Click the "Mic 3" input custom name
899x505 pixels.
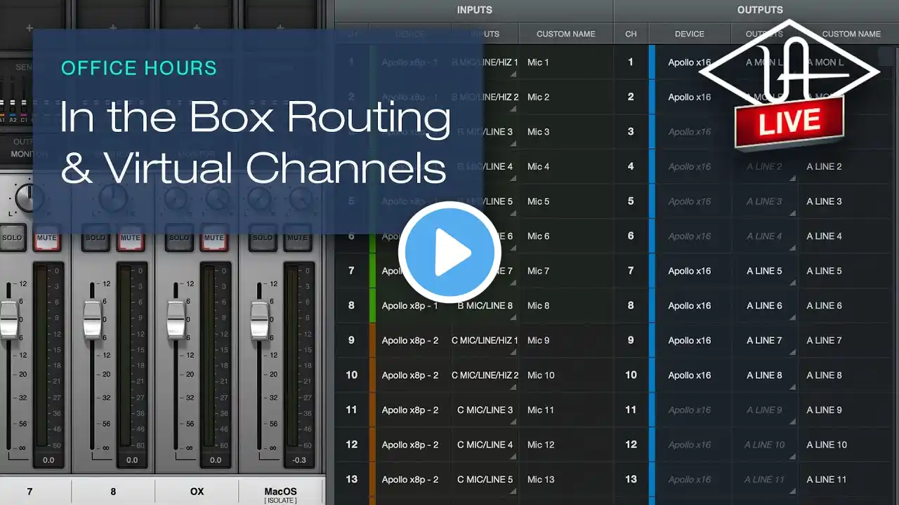[538, 132]
